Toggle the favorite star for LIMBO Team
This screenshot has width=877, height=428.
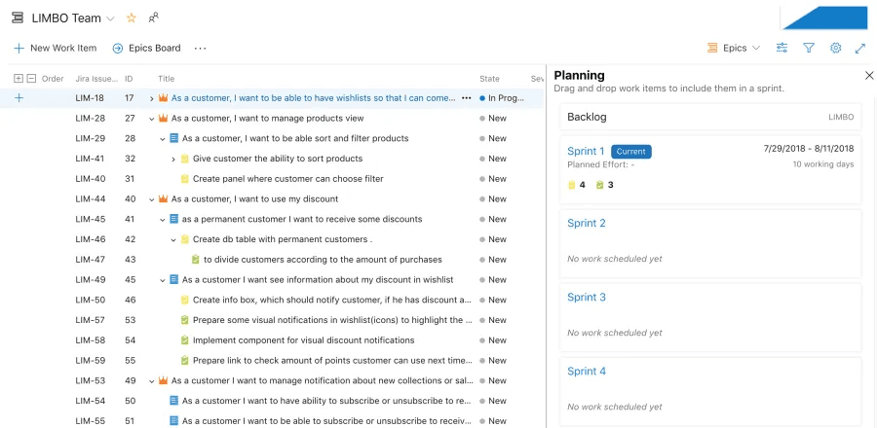(x=132, y=18)
